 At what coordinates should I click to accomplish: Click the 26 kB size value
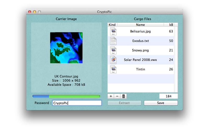(171, 69)
